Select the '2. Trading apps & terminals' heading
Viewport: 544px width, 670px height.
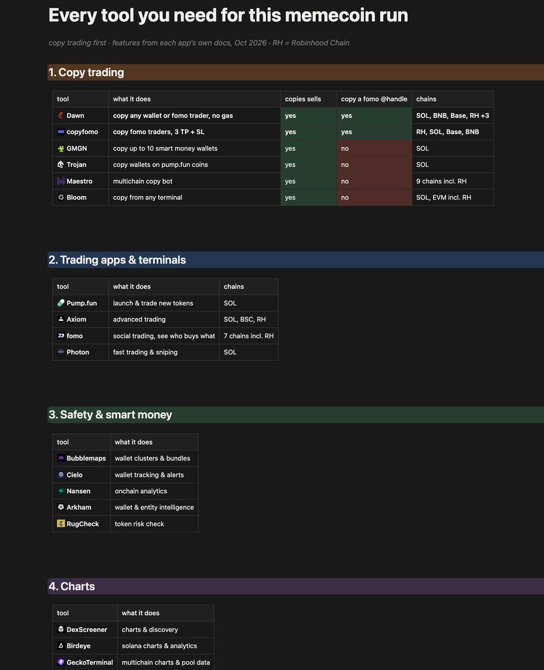tap(117, 260)
